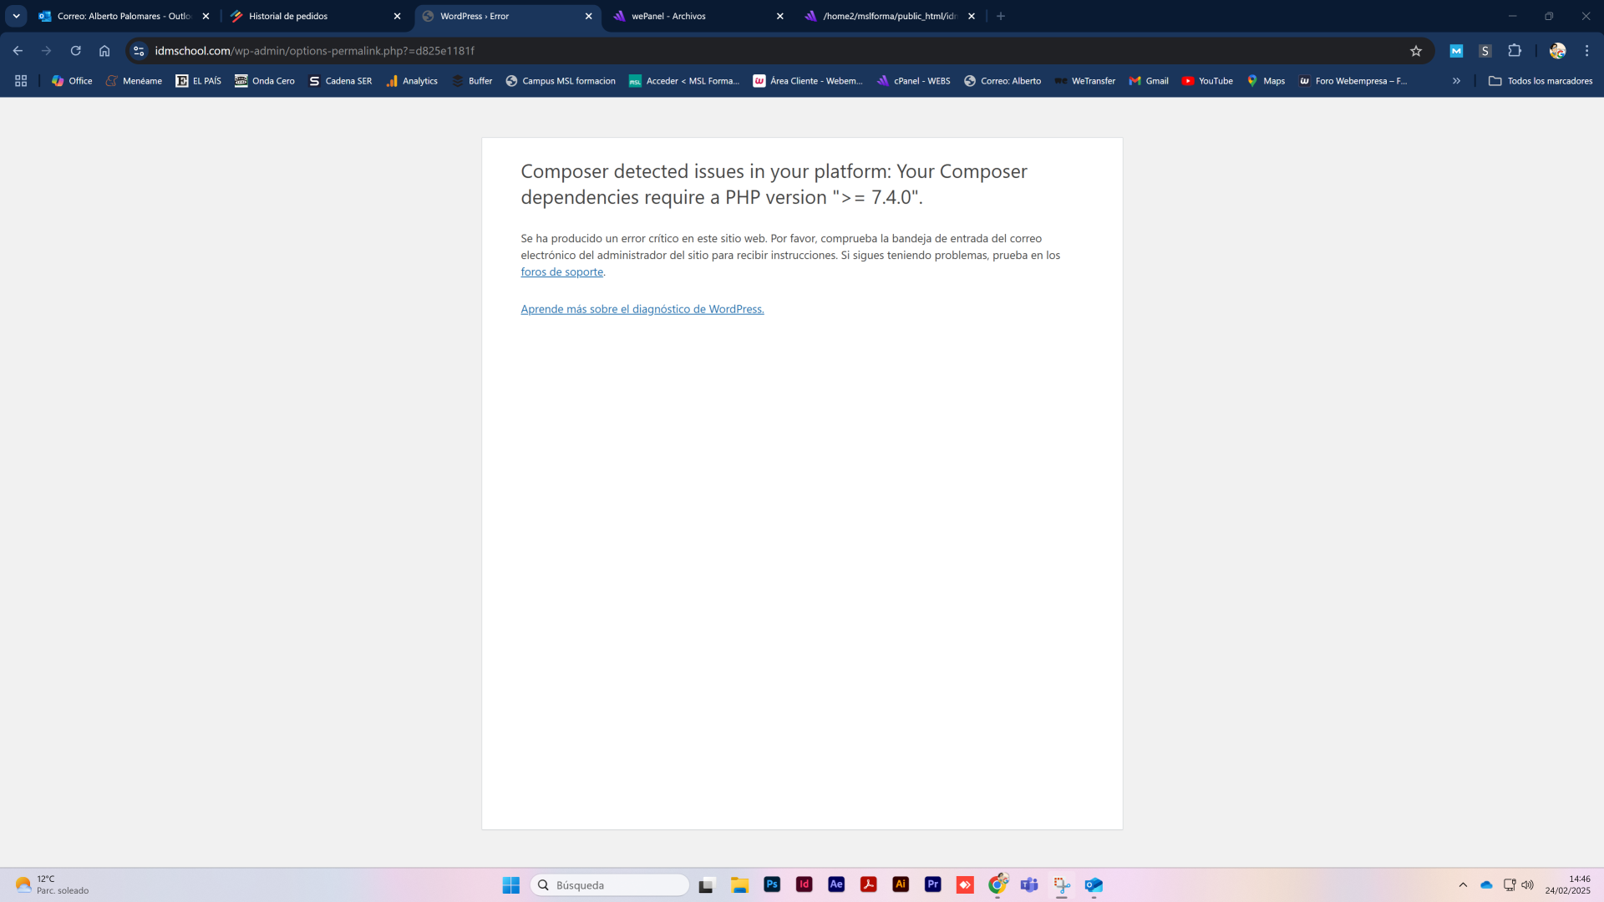Reload the current page
Screen dimensions: 1604x902
point(75,51)
